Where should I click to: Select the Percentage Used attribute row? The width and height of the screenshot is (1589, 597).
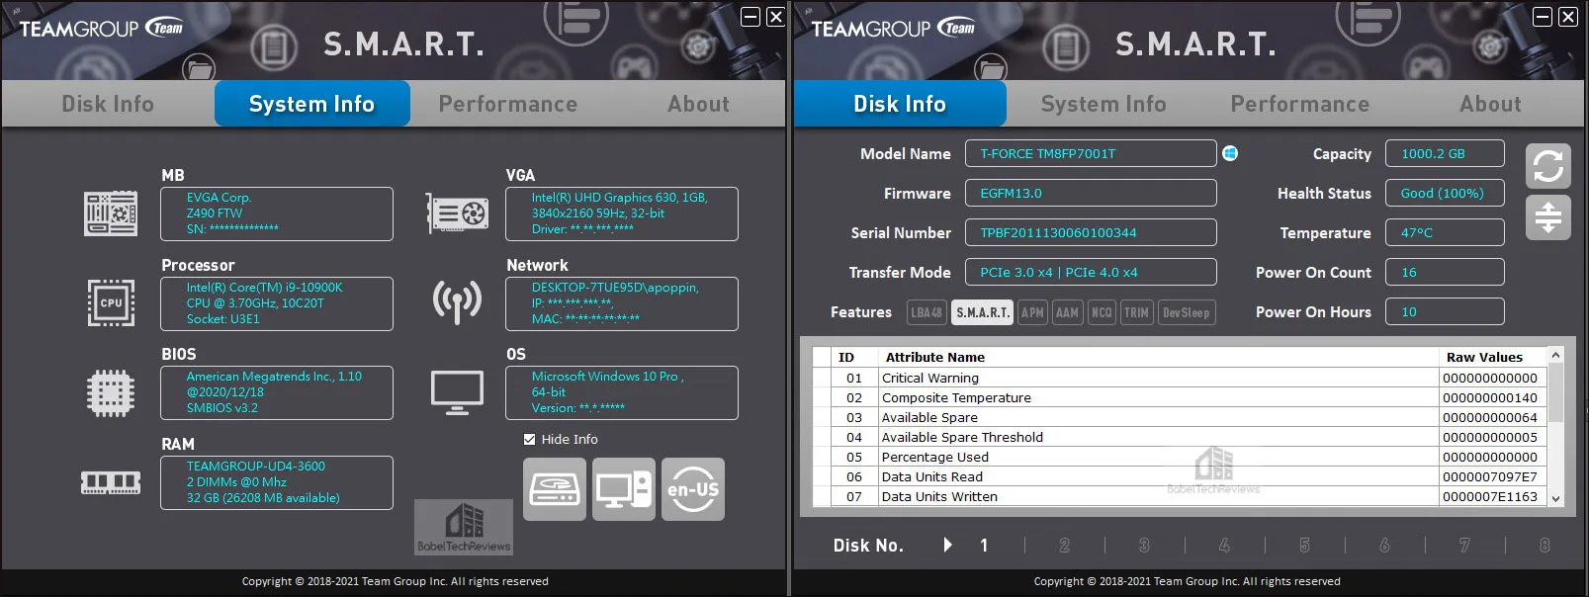[1180, 457]
